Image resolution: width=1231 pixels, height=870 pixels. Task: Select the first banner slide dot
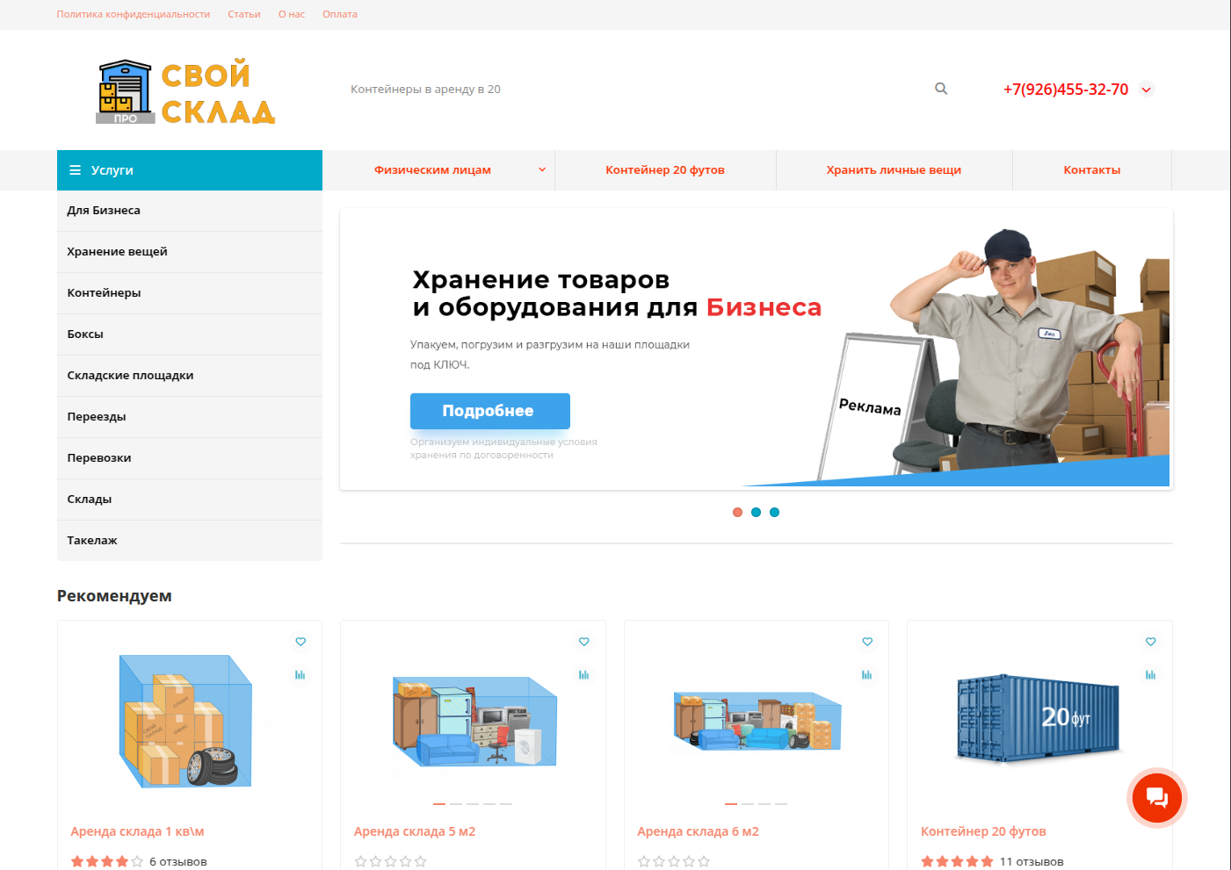click(x=737, y=513)
